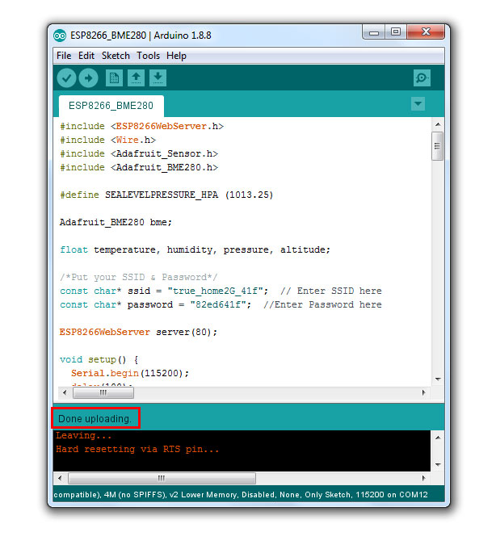Click the console horizontal scrollbar thumb

tap(162, 478)
